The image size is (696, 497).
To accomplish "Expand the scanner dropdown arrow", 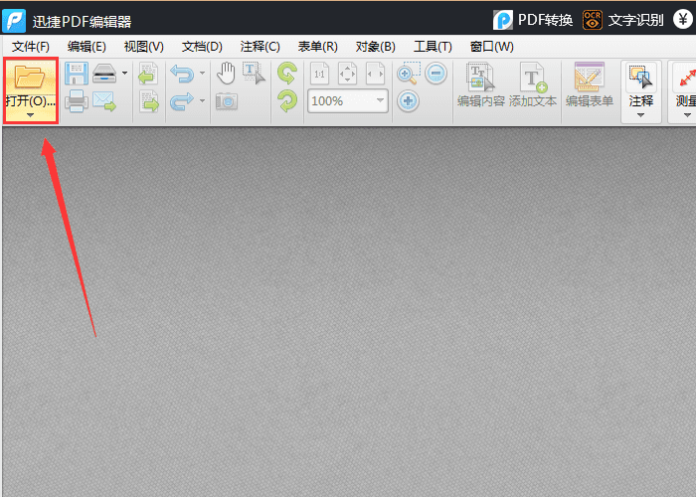I will (124, 74).
